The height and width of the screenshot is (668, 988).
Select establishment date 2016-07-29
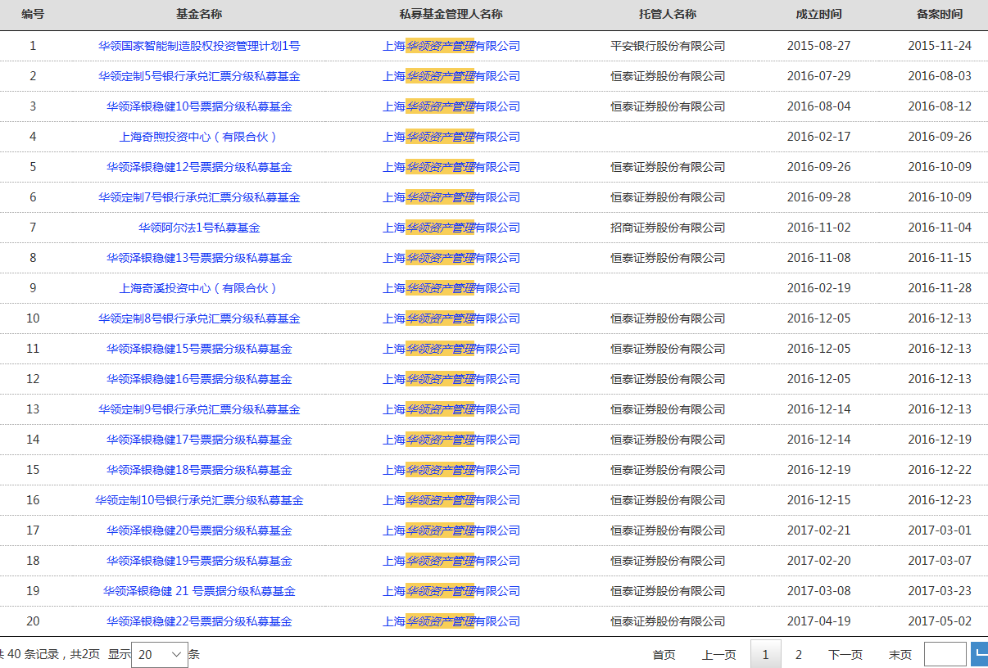819,76
